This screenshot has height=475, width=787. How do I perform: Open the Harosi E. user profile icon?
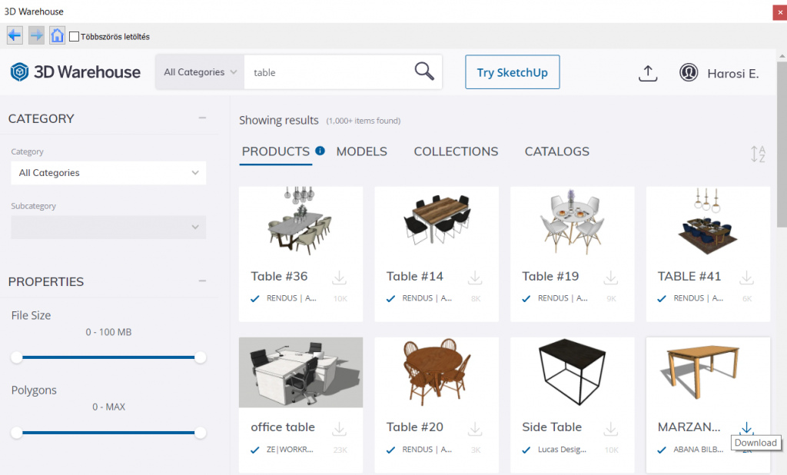click(x=689, y=72)
